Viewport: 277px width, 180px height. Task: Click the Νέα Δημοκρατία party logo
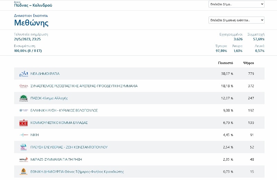click(24, 74)
